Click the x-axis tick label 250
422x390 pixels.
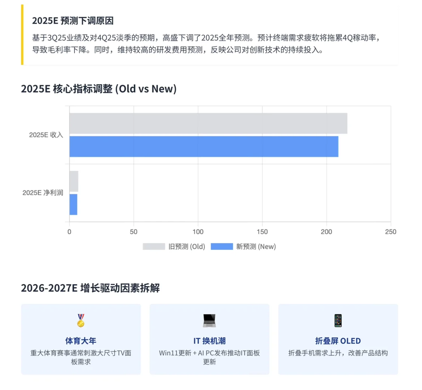point(391,232)
